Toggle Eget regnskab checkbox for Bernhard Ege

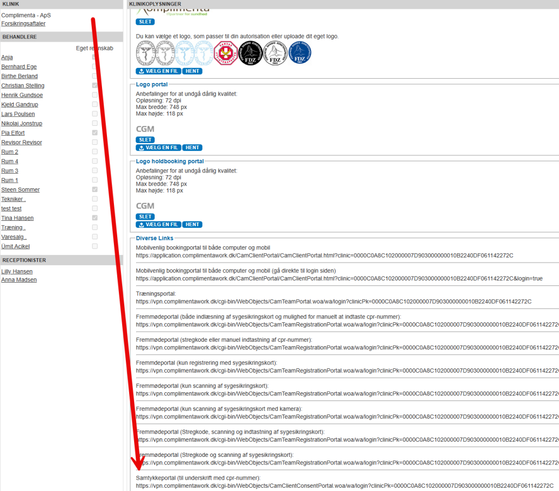(95, 67)
